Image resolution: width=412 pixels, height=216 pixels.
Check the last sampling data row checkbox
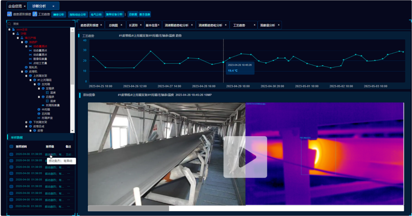11,207
